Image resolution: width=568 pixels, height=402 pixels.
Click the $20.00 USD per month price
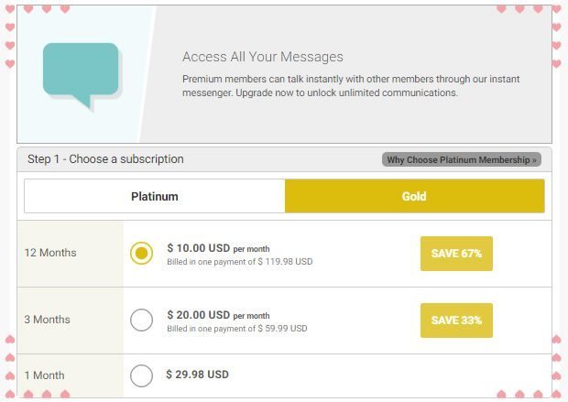218,315
